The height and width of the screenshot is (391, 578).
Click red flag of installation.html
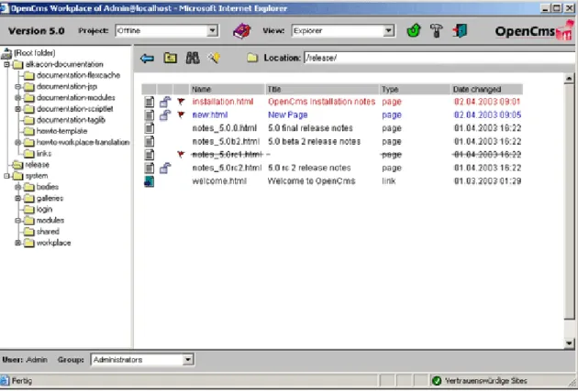coord(181,101)
